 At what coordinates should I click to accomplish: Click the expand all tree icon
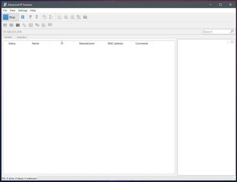(44, 17)
